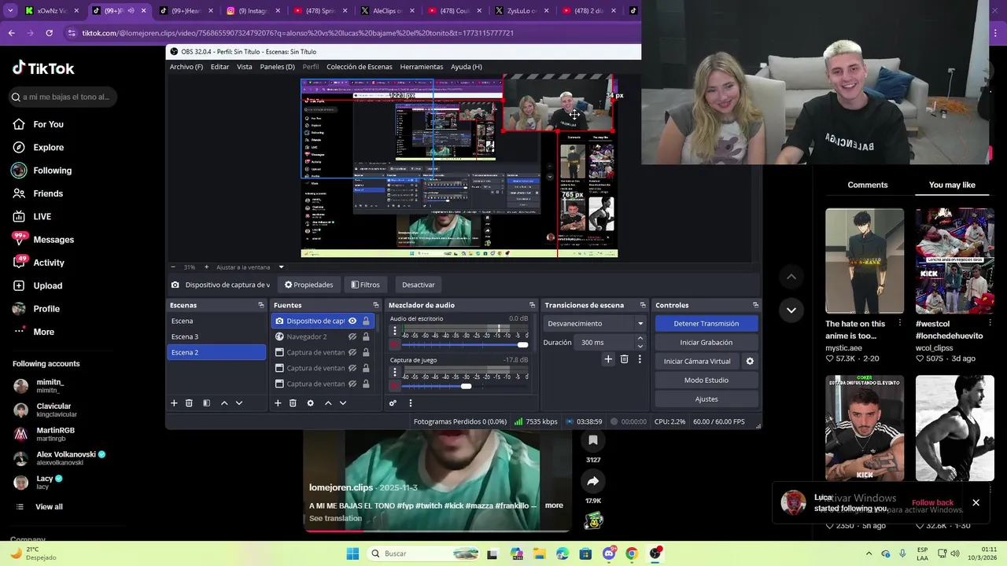Open the Herramientas menu in OBS
The image size is (1007, 566).
coord(422,67)
